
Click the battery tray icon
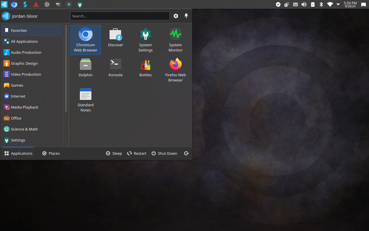coord(313,4)
